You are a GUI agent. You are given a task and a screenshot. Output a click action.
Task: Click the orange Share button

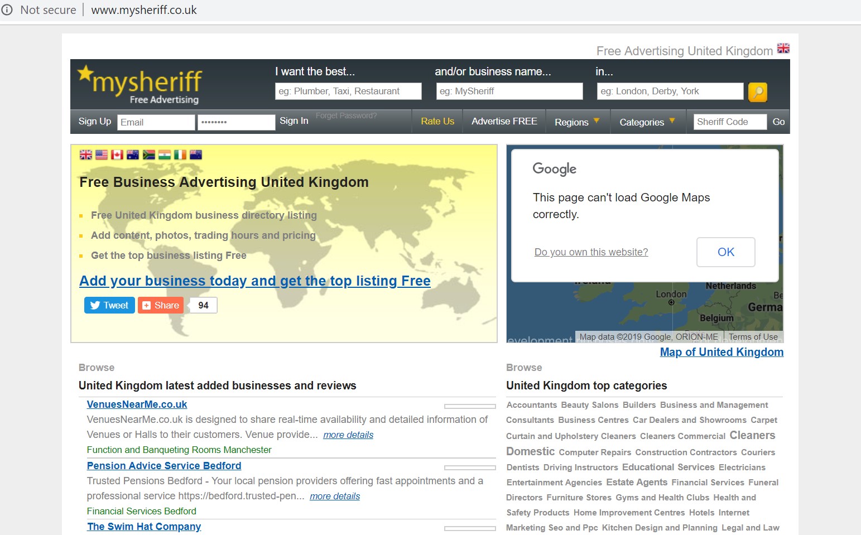point(161,305)
